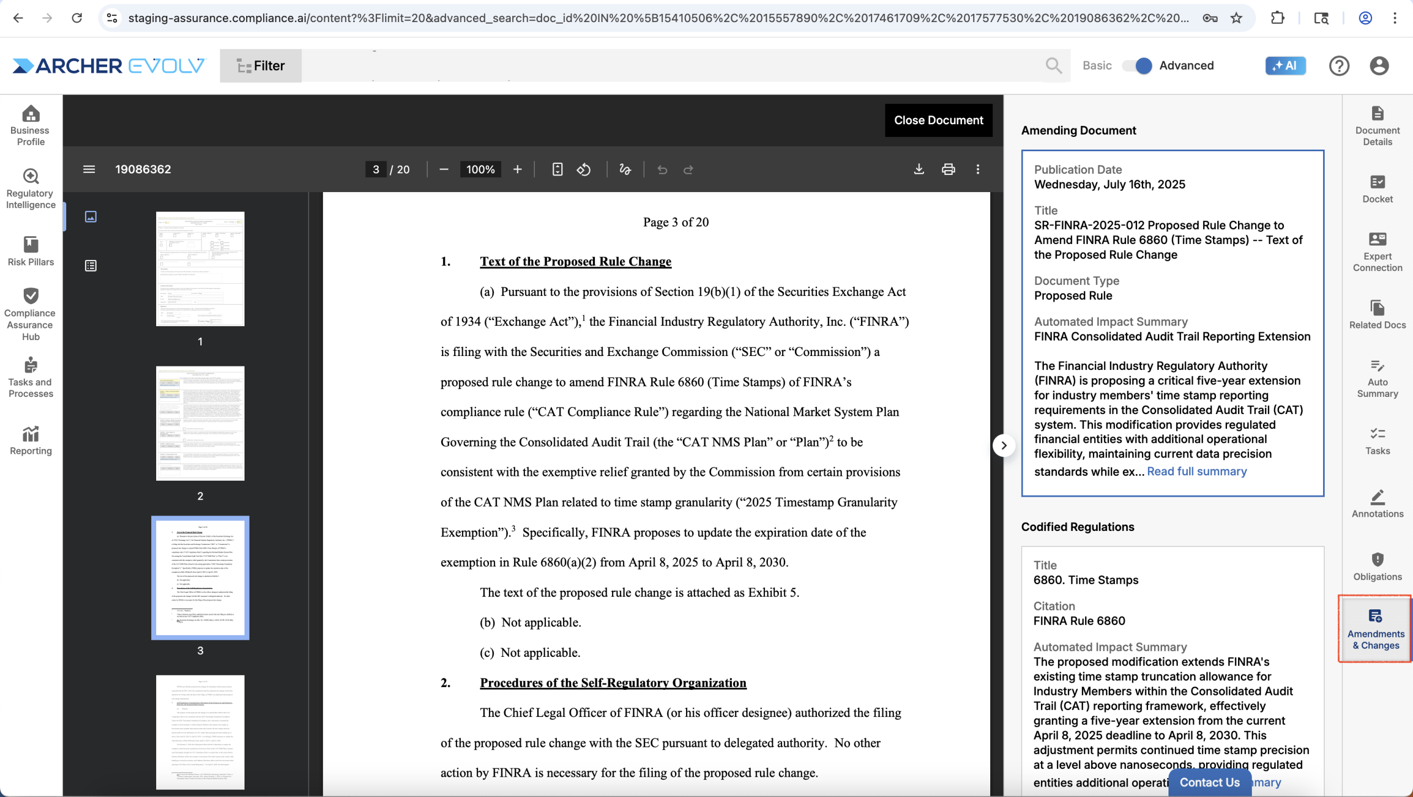
Task: Open Expert Connection panel
Action: point(1377,252)
